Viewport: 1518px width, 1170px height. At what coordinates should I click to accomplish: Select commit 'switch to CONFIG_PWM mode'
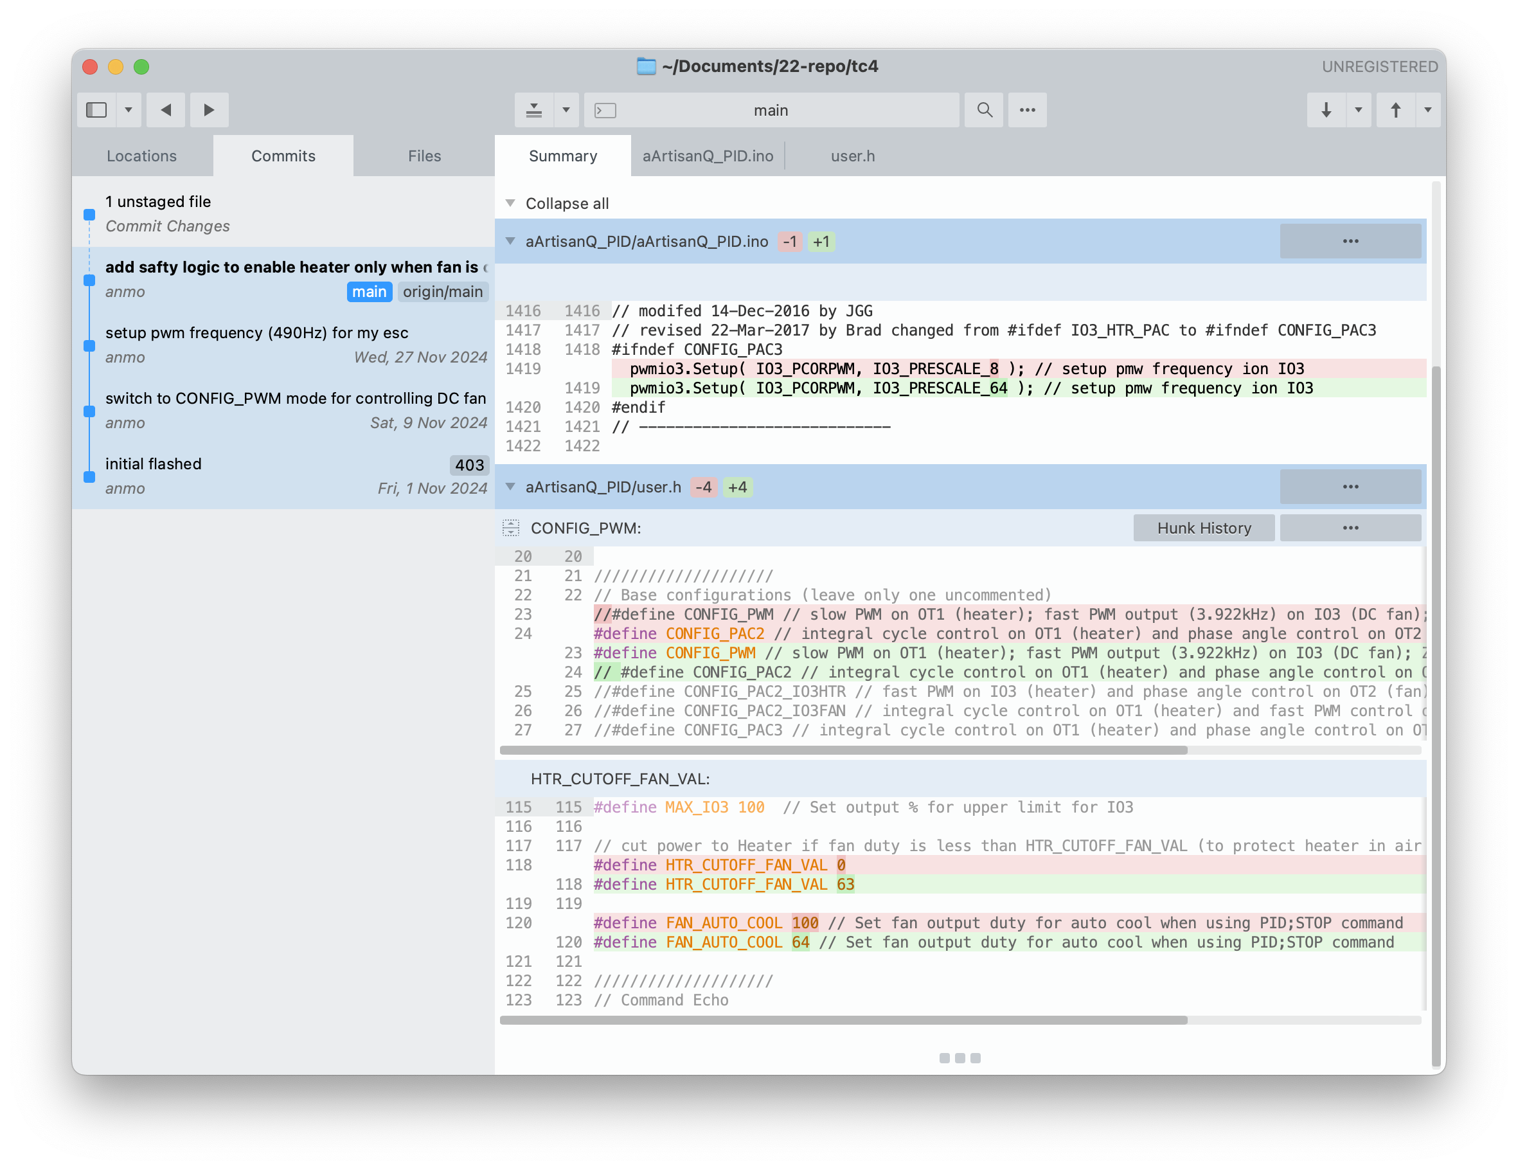coord(283,410)
